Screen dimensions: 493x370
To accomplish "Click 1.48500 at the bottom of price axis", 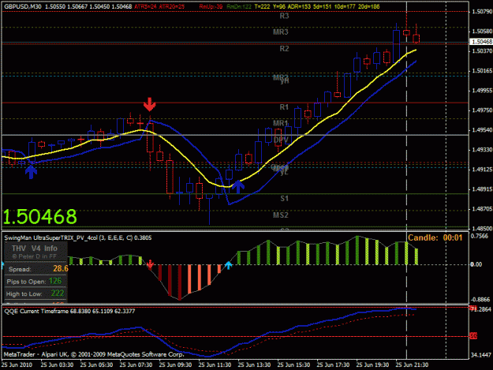I will 482,229.
